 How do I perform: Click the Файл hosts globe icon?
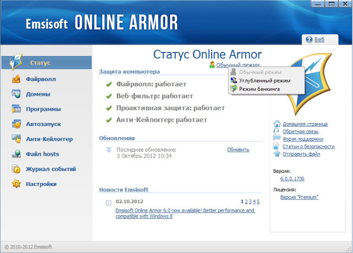16,154
